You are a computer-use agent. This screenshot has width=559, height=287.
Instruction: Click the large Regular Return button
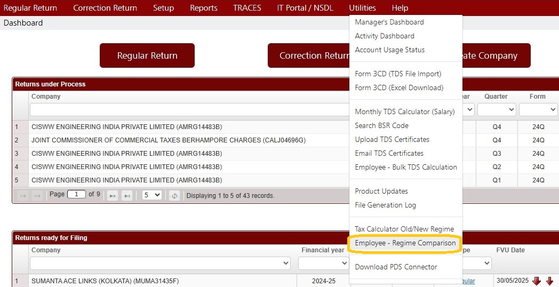pyautogui.click(x=147, y=55)
